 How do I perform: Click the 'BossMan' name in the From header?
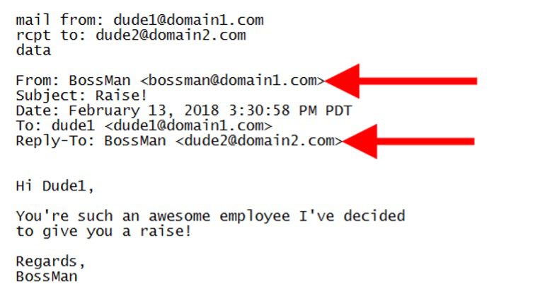point(100,81)
